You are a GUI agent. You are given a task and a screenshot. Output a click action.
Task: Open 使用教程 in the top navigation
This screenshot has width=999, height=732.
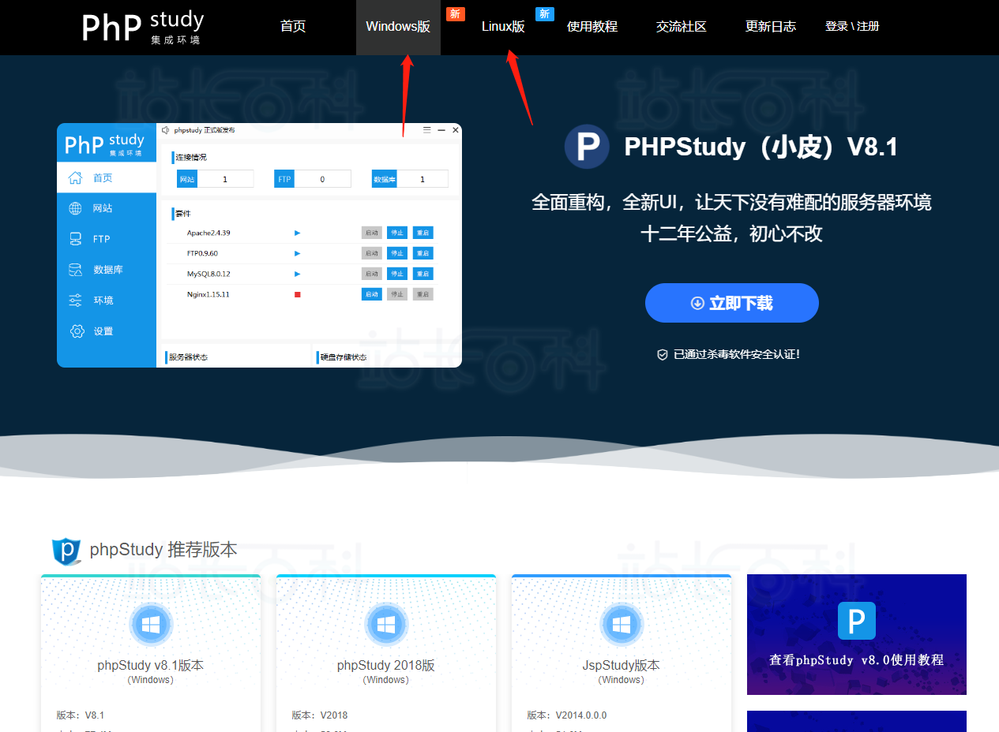coord(592,26)
